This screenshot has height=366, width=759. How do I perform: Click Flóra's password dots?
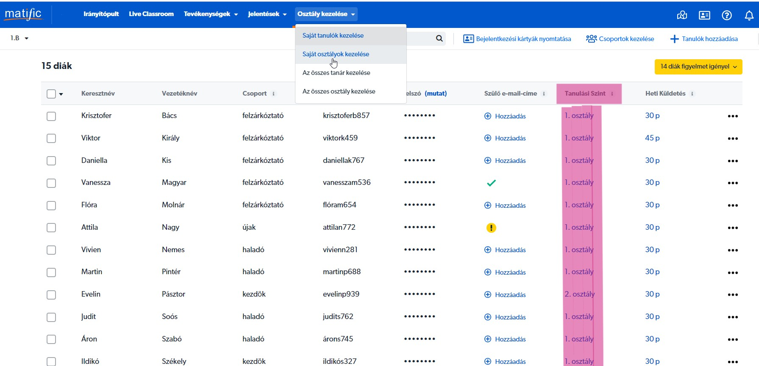(x=420, y=205)
